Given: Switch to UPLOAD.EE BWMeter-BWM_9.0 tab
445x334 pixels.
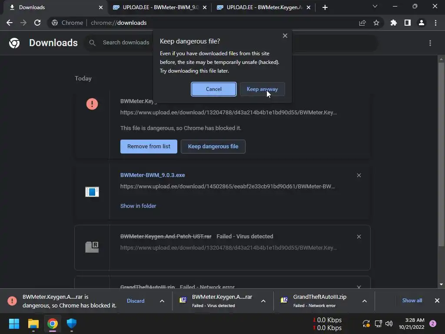Looking at the screenshot, I should [x=159, y=7].
